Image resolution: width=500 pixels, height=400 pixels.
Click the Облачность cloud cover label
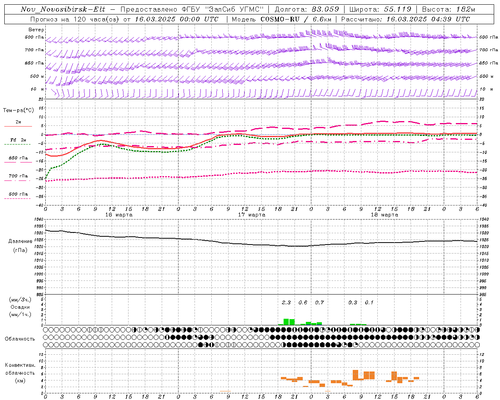pos(20,339)
